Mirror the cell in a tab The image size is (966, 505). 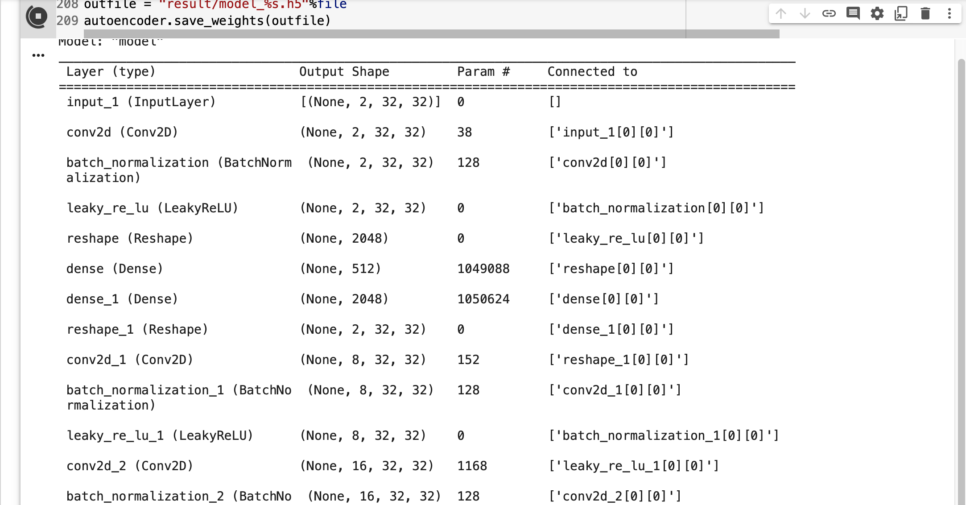coord(901,14)
